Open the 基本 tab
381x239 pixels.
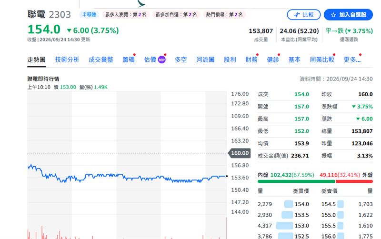[x=294, y=60]
